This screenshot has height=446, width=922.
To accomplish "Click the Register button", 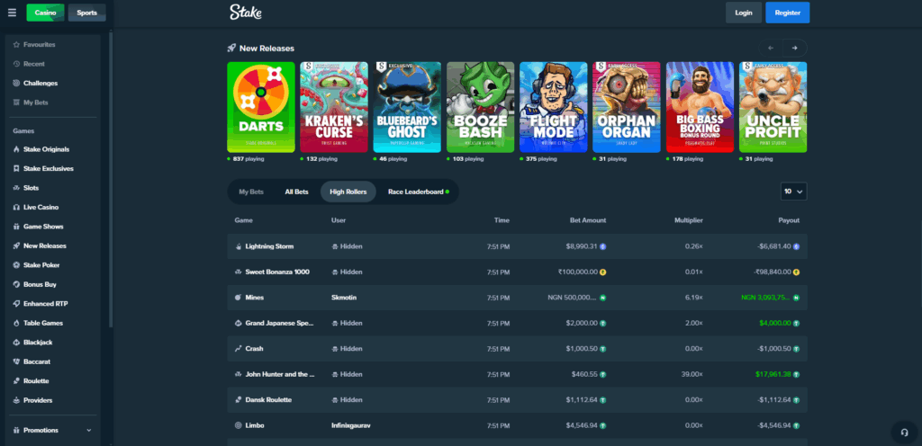I will tap(787, 13).
